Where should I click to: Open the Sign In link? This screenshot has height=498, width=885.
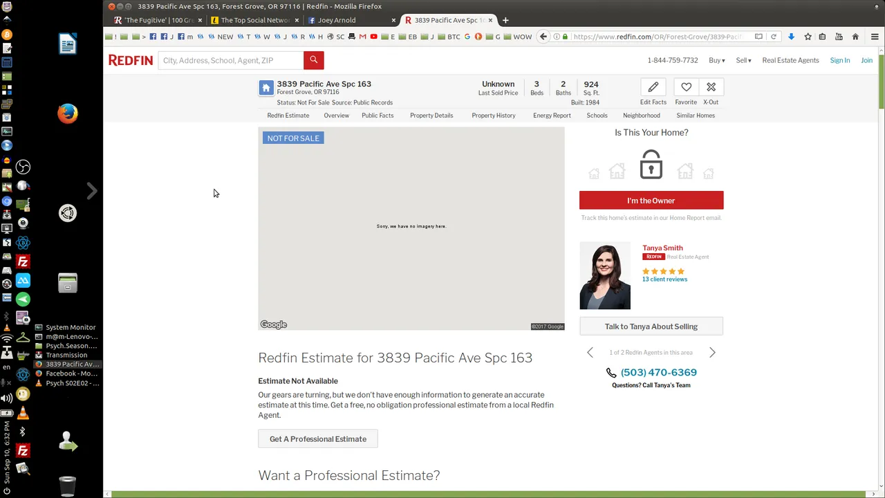[x=840, y=60]
